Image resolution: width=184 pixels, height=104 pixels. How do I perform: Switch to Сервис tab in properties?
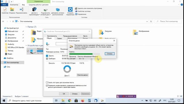click(x=60, y=38)
